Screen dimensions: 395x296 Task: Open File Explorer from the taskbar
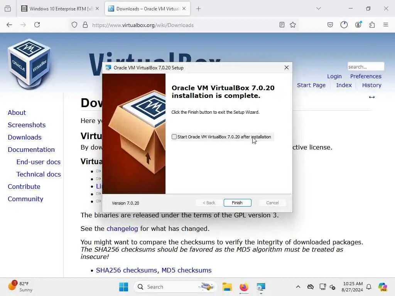coord(227,287)
